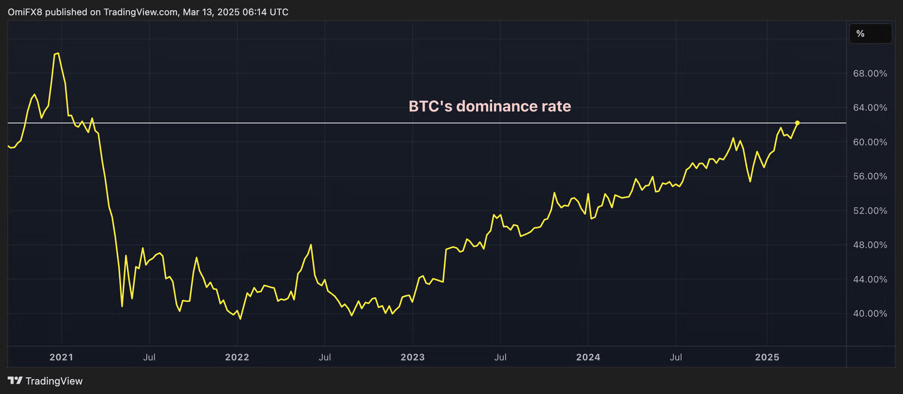Click the 68.00% price scale label

pos(869,73)
